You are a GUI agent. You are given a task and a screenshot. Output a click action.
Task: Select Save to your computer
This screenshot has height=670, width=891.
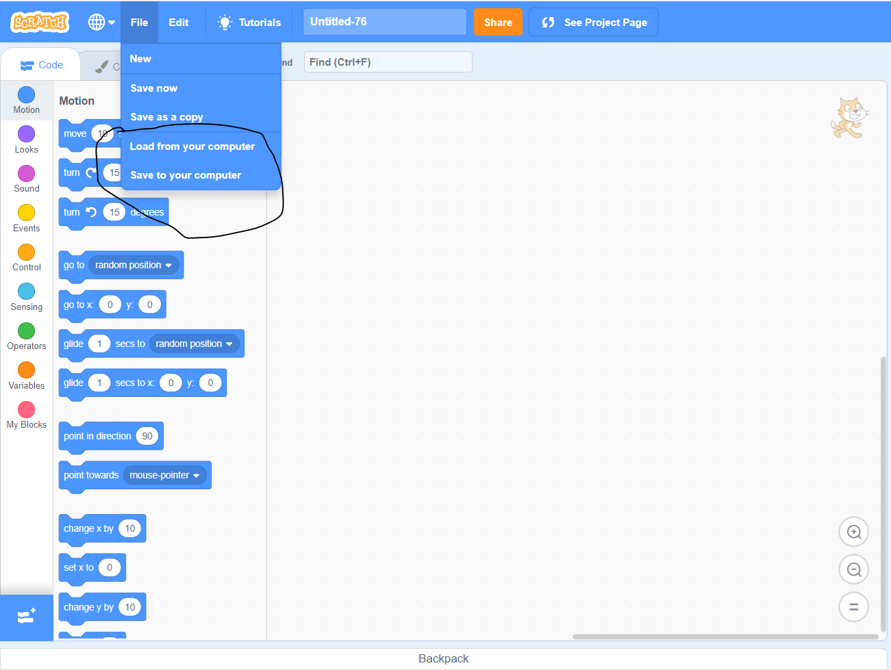(x=201, y=175)
